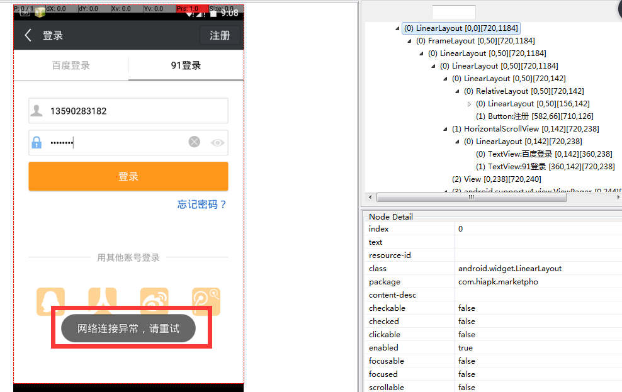
Task: Click the user avatar icon in the account field
Action: (x=37, y=111)
